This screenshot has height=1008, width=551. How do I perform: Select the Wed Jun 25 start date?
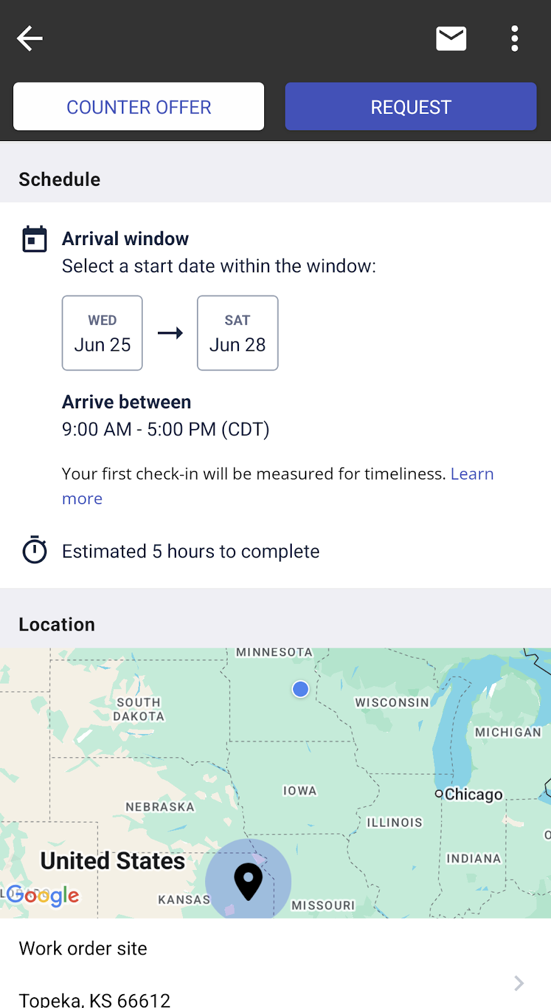point(103,333)
